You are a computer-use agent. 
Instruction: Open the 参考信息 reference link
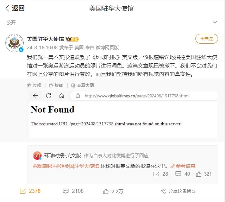(183, 166)
